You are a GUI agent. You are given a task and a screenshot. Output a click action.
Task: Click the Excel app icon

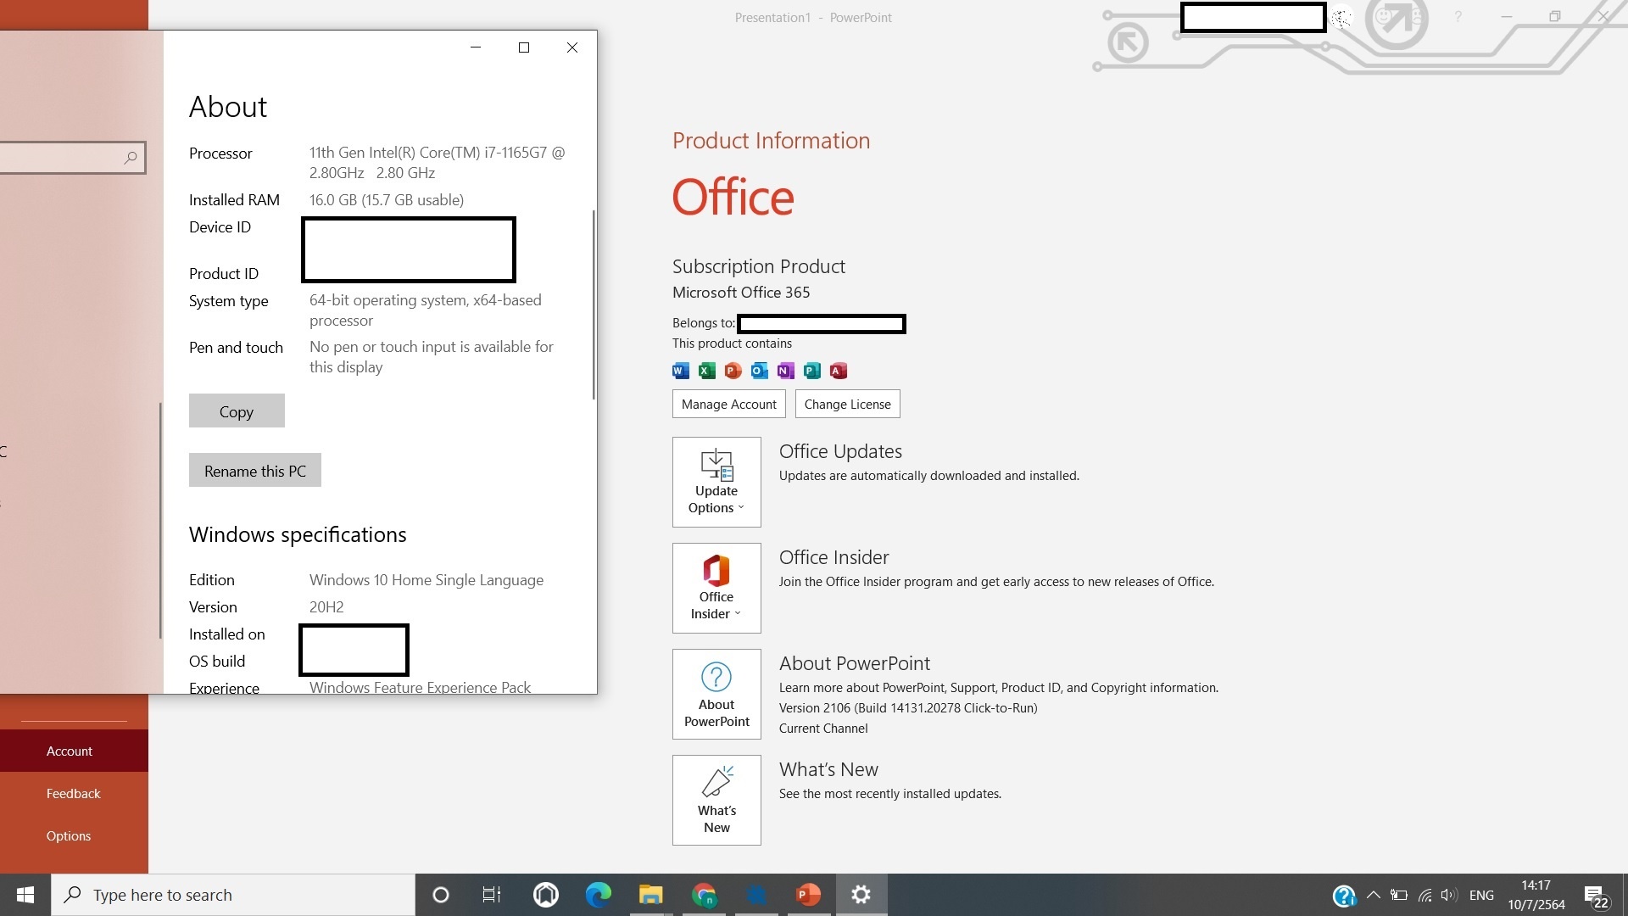[x=706, y=371]
